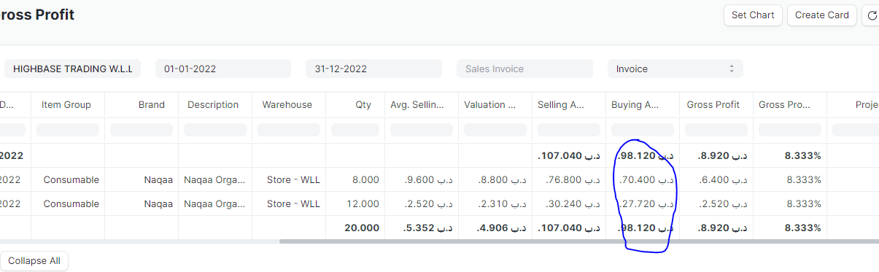Click the 31-12-2022 to date field

tap(373, 69)
